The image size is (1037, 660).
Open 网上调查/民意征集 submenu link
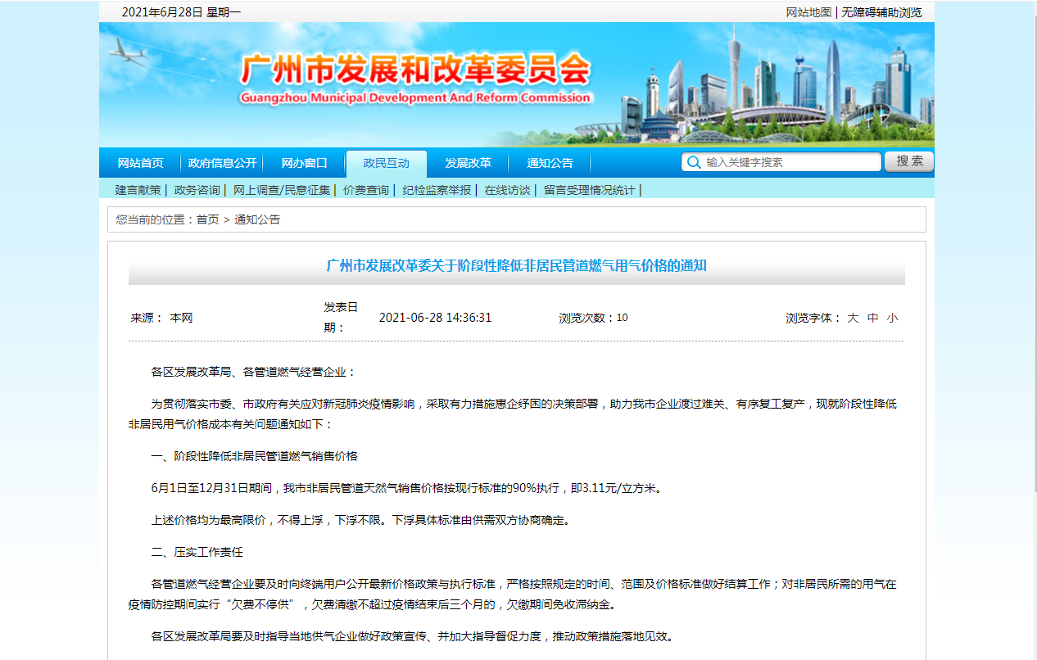coord(282,190)
